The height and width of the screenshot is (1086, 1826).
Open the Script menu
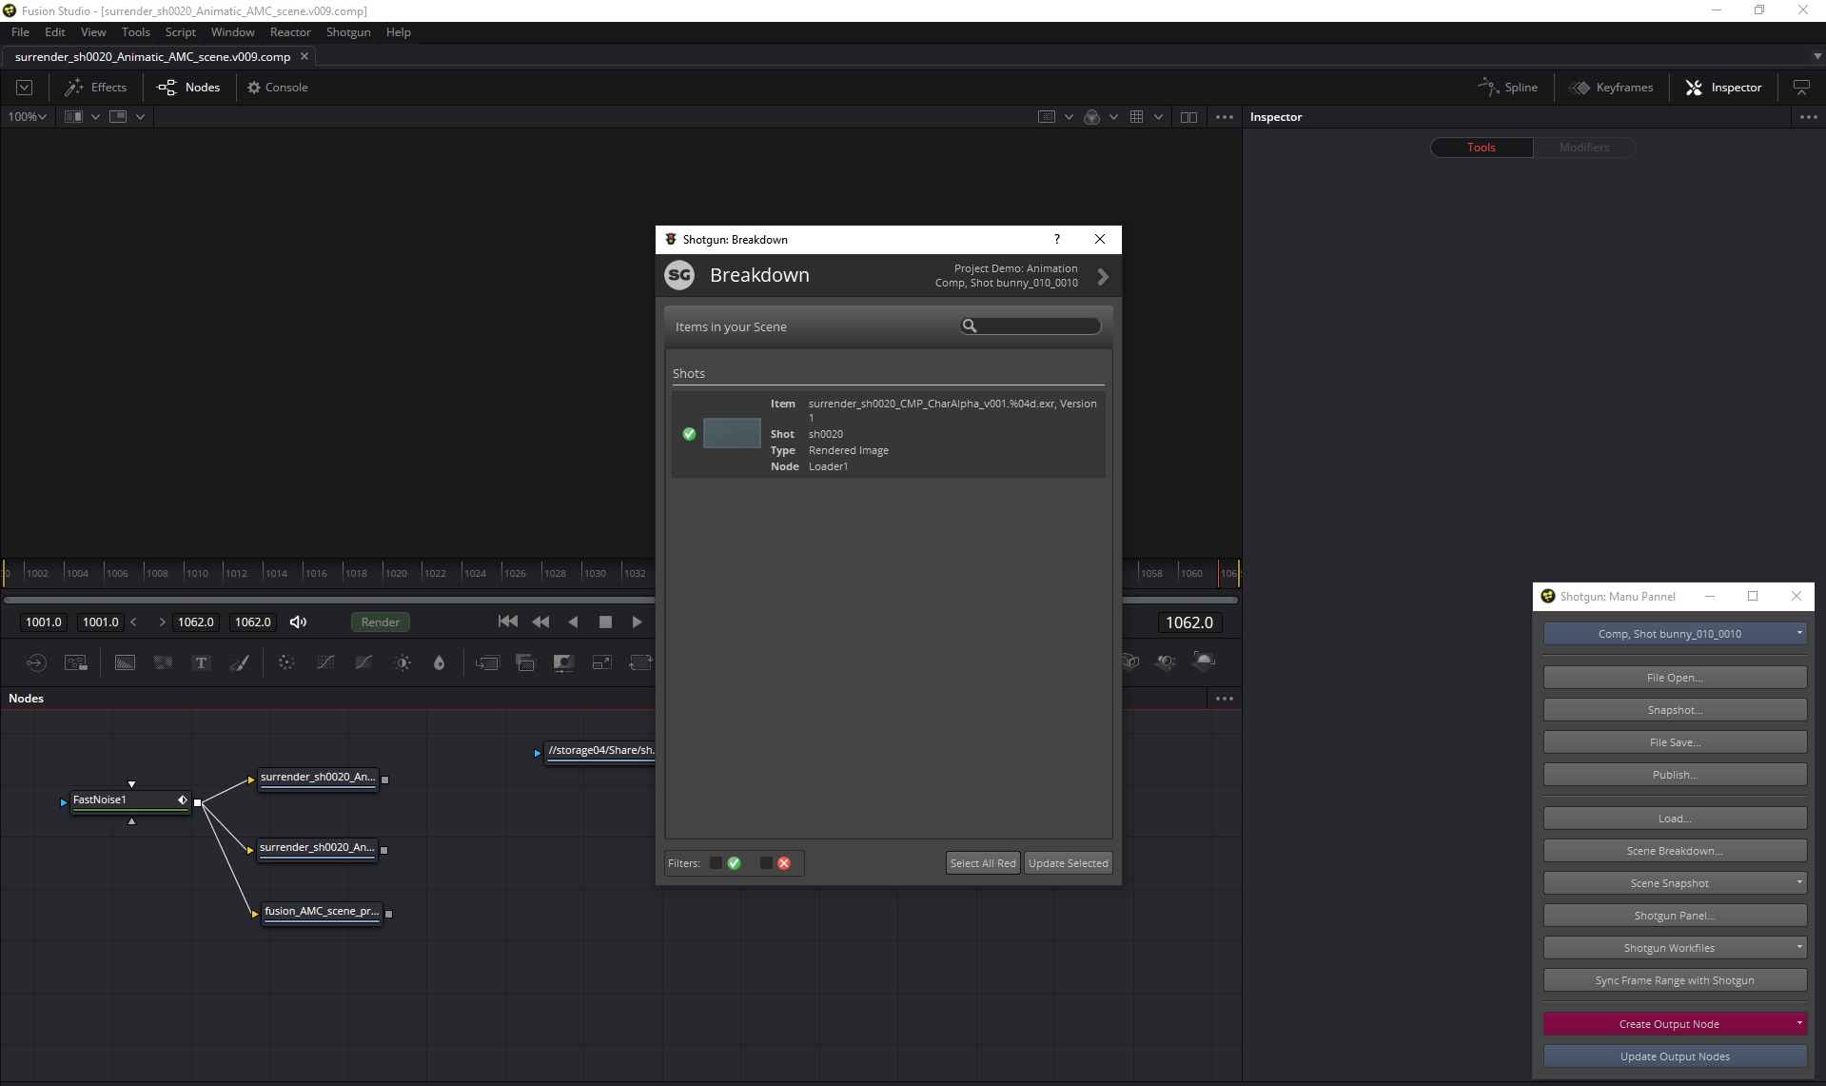[180, 32]
